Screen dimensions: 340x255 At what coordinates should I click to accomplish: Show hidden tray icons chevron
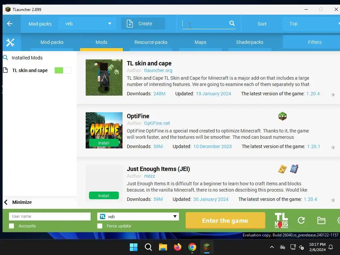point(272,247)
